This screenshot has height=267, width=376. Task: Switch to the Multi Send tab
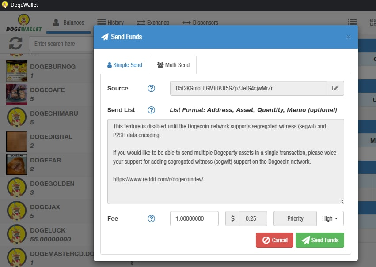[x=173, y=65]
